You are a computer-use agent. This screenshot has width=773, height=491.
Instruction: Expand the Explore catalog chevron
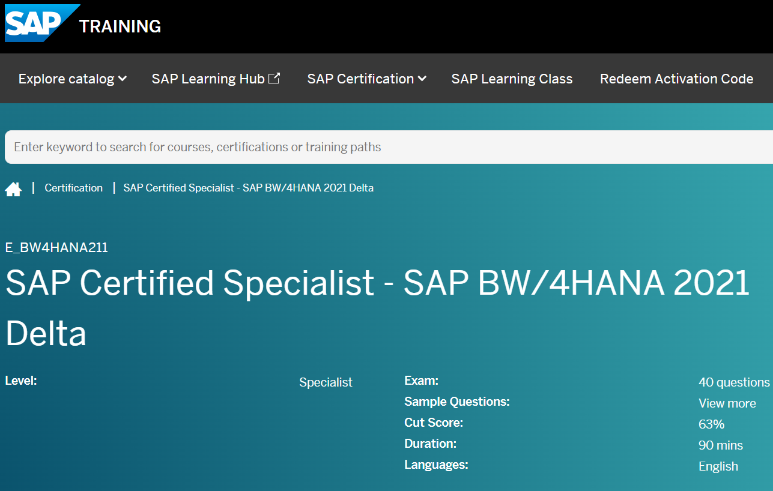pyautogui.click(x=123, y=79)
